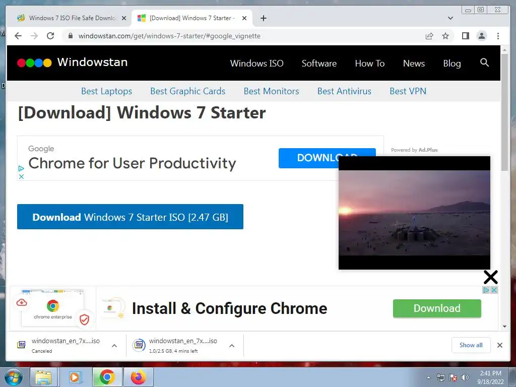Select the [Download] Windows 7 Starter tab
The width and height of the screenshot is (516, 387).
pos(192,18)
